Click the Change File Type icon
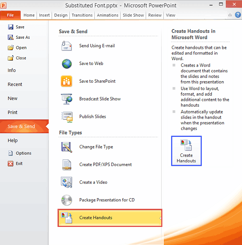242x245 pixels. [67, 147]
